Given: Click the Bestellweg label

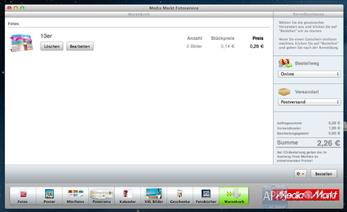Looking at the screenshot, I should [x=307, y=63].
